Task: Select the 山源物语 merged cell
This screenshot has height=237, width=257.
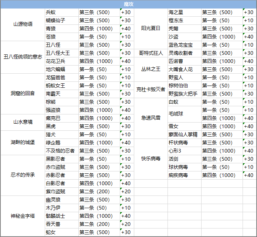Action: 23,24
